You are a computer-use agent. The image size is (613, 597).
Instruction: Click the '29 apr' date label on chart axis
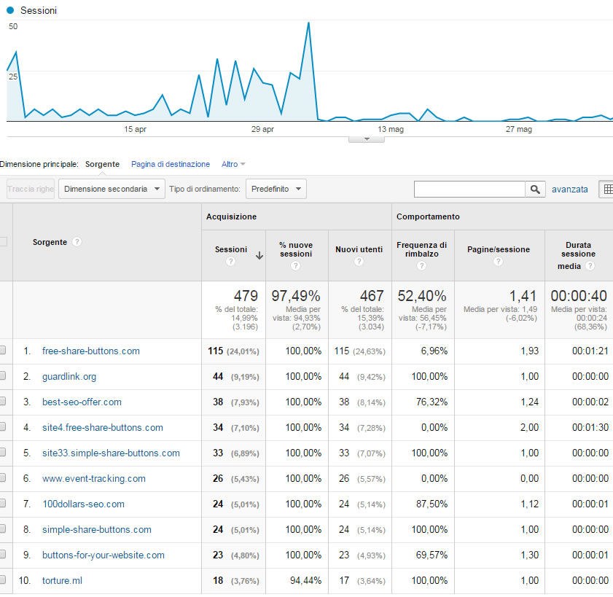pos(262,129)
